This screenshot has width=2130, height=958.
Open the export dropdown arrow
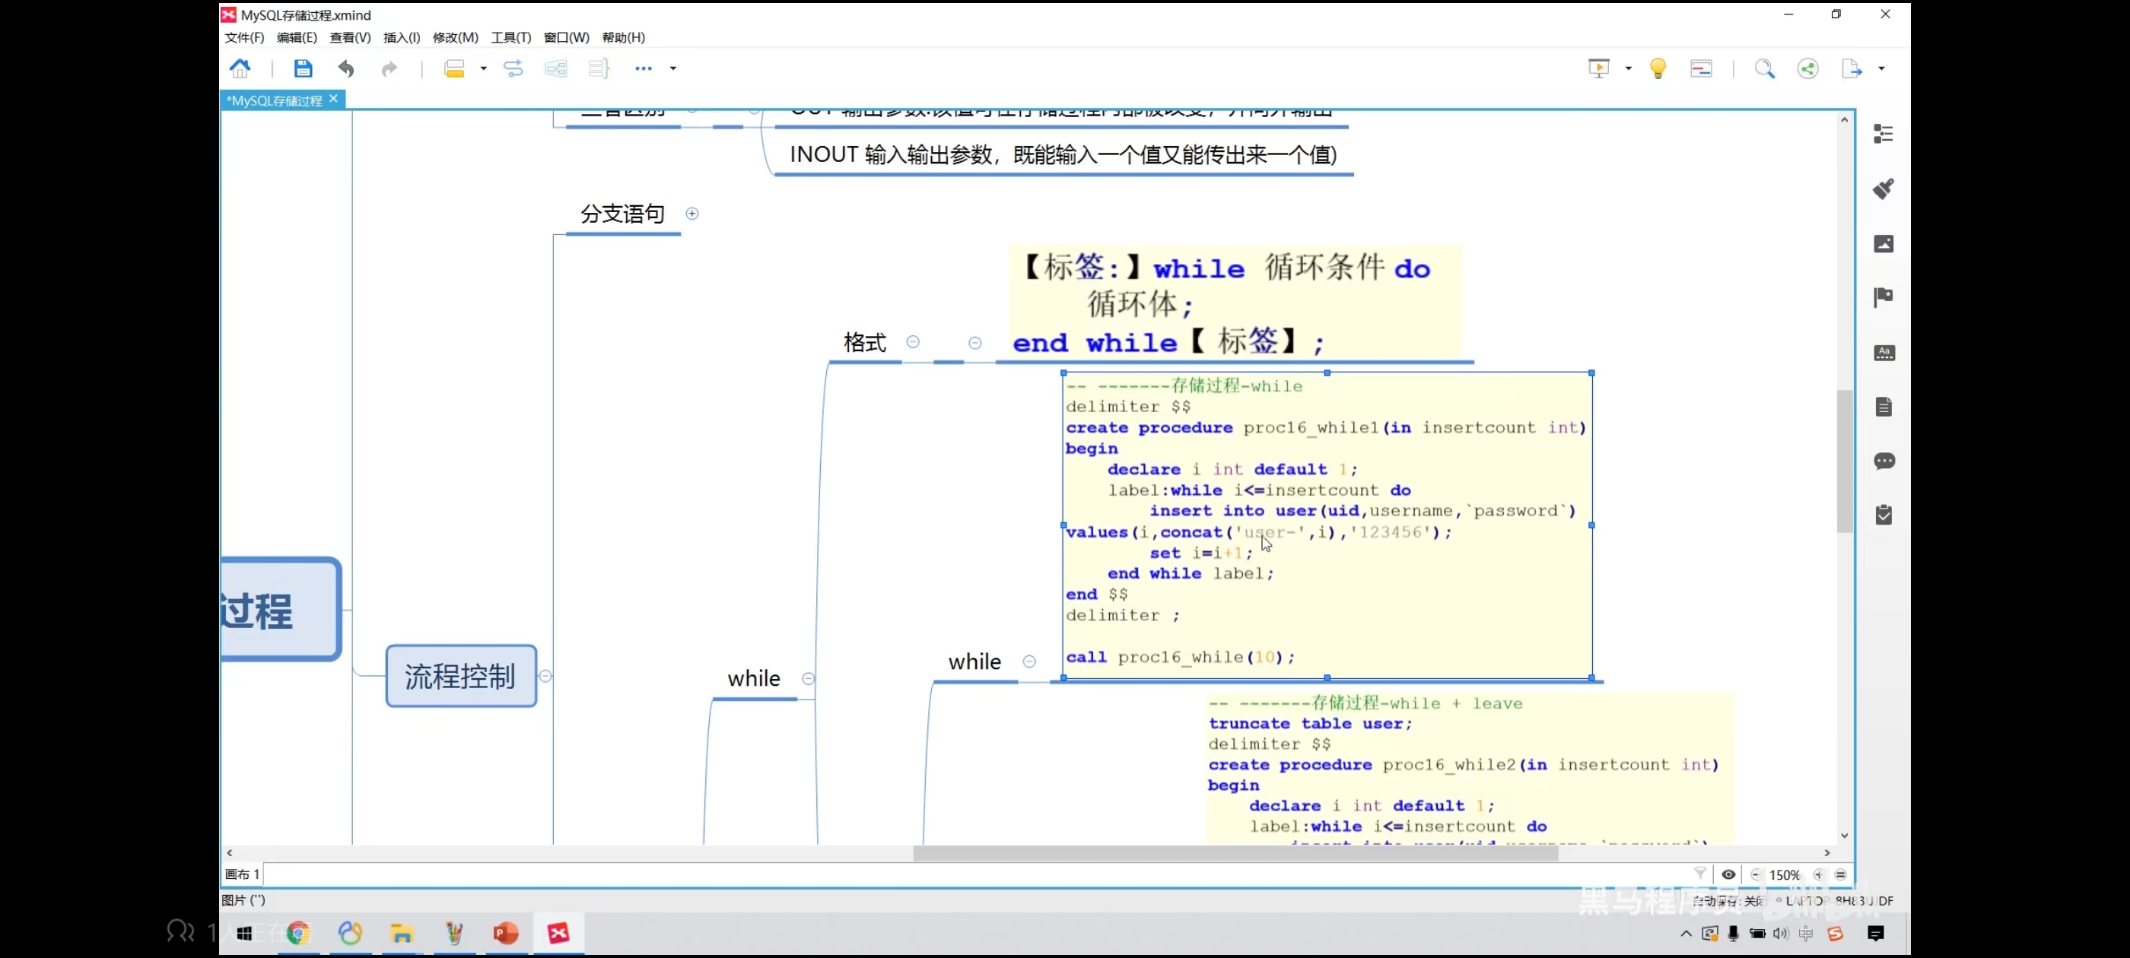click(x=1881, y=68)
